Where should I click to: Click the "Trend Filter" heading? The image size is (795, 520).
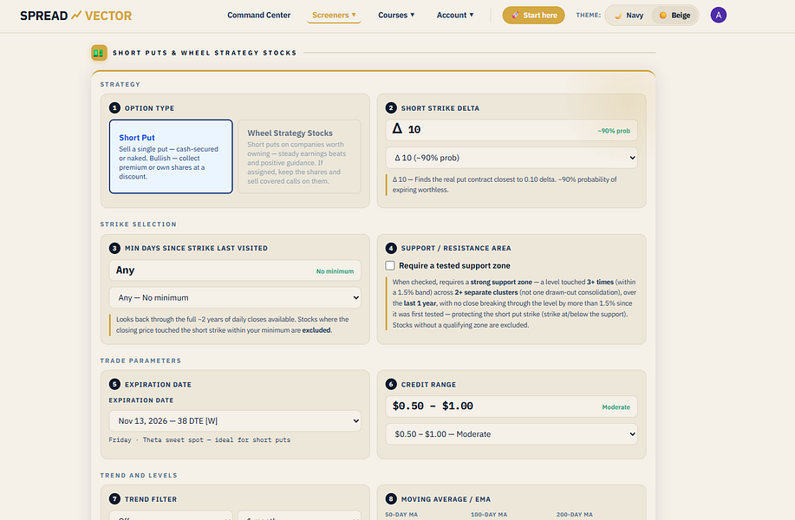coord(151,499)
